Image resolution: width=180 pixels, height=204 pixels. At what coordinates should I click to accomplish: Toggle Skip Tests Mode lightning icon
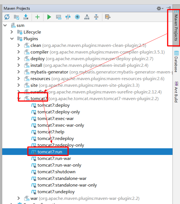click(77, 17)
